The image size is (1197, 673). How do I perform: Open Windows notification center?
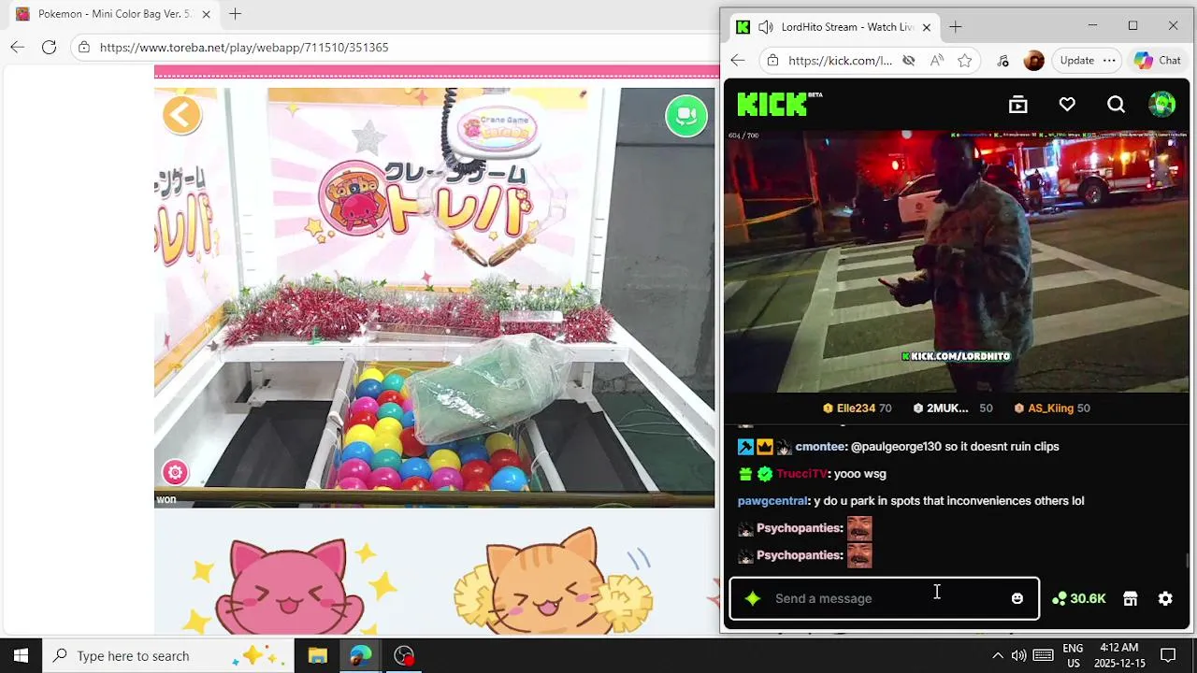pos(1167,655)
